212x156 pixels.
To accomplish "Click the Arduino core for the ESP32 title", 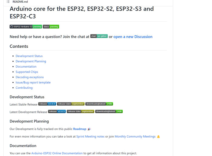I will click(x=82, y=13).
